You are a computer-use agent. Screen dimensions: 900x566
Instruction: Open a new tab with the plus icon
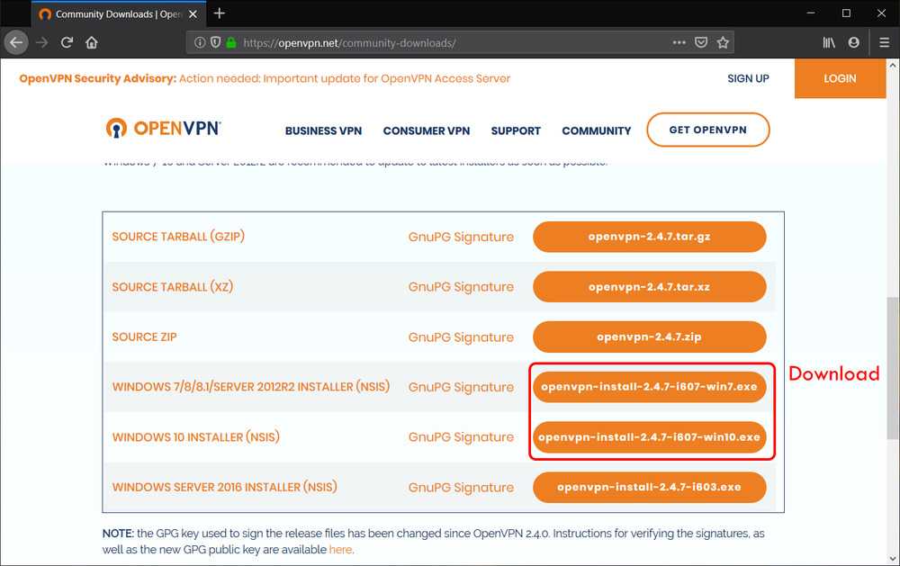click(x=220, y=13)
